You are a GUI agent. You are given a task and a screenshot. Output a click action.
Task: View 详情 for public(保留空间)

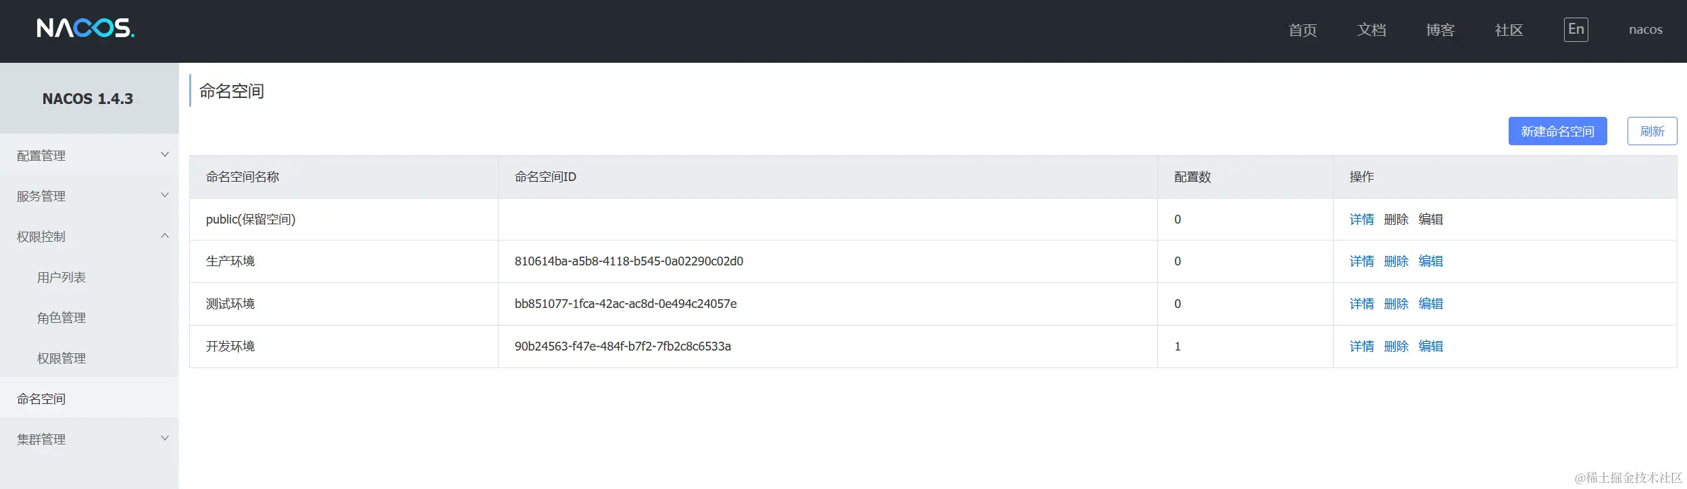[1361, 220]
